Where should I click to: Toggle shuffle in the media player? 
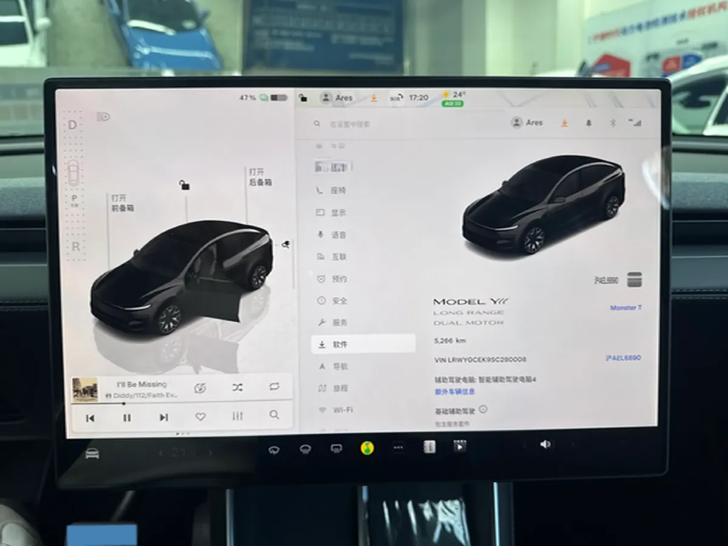(x=237, y=387)
